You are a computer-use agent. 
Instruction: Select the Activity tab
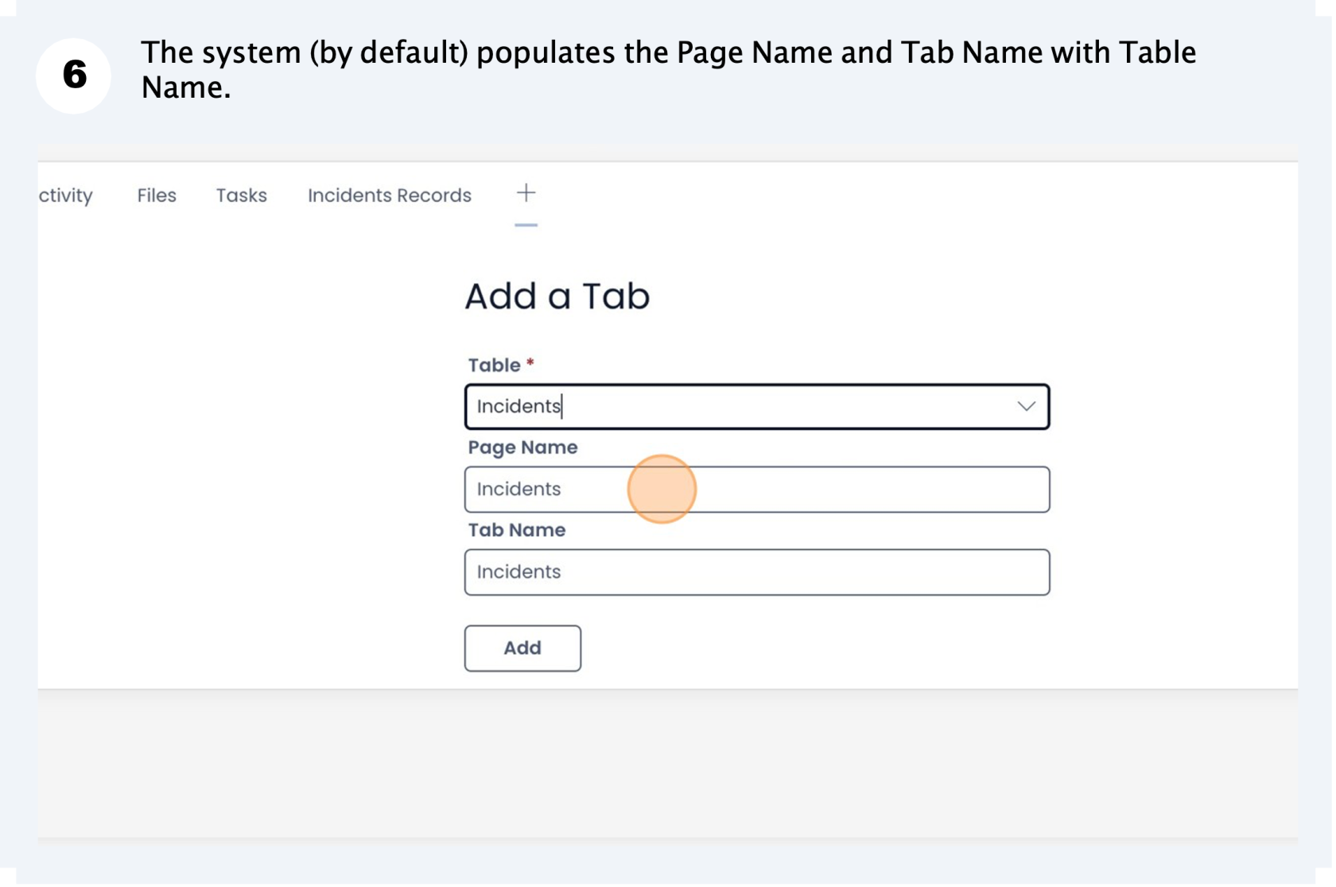pyautogui.click(x=65, y=196)
